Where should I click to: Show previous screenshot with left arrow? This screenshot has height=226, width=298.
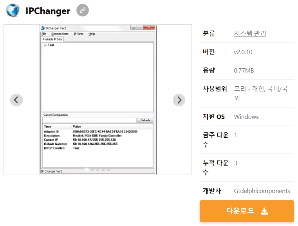point(16,100)
